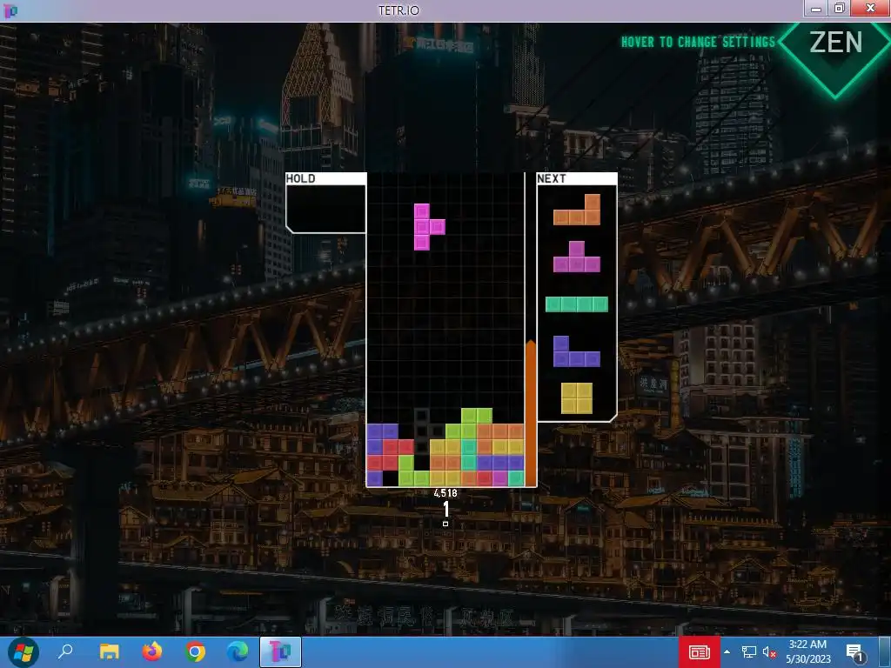Click the score value 4,518
The image size is (891, 668).
tap(445, 493)
